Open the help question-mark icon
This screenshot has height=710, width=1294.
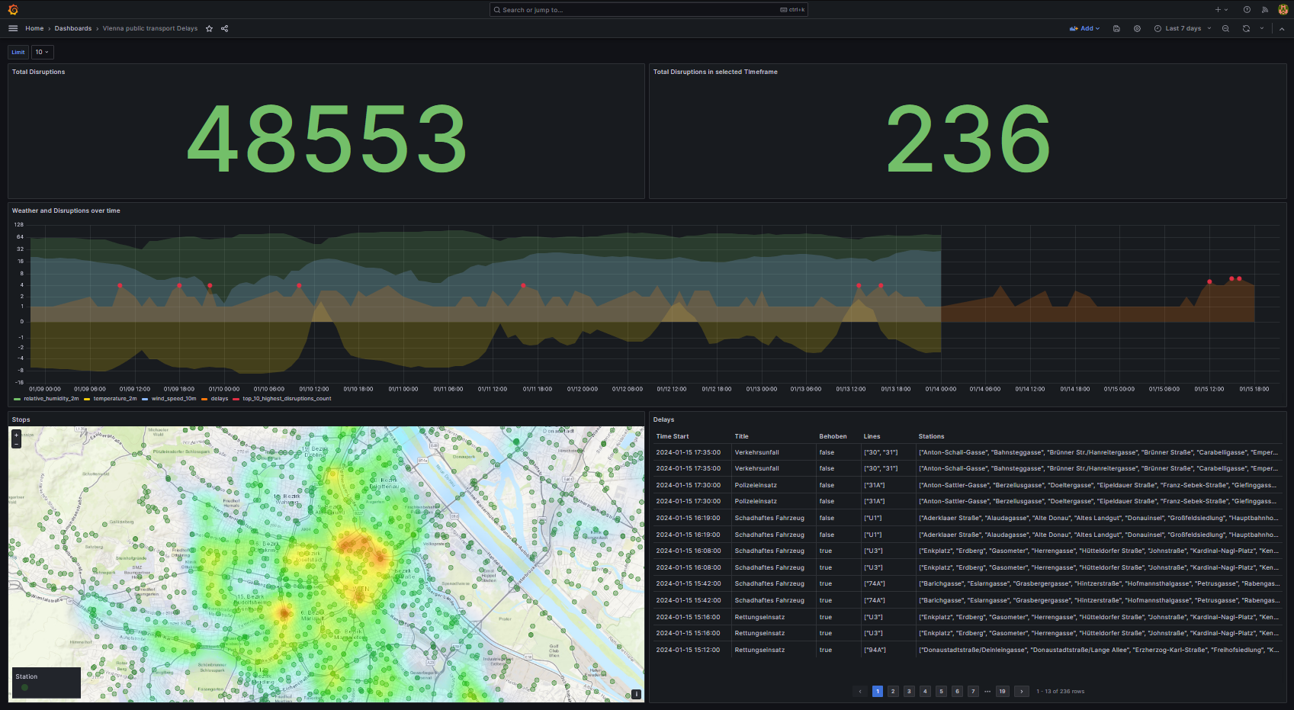point(1247,10)
